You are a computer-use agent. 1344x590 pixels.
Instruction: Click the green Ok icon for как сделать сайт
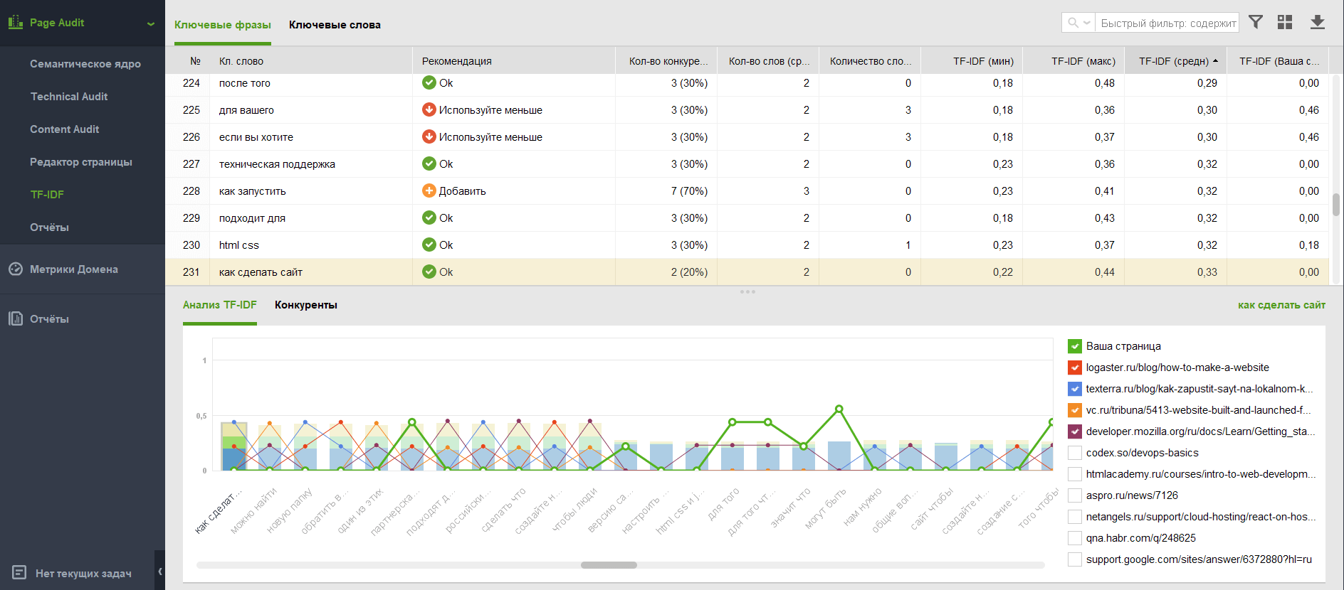(429, 272)
